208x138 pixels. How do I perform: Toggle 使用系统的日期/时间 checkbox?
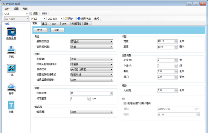point(125,103)
